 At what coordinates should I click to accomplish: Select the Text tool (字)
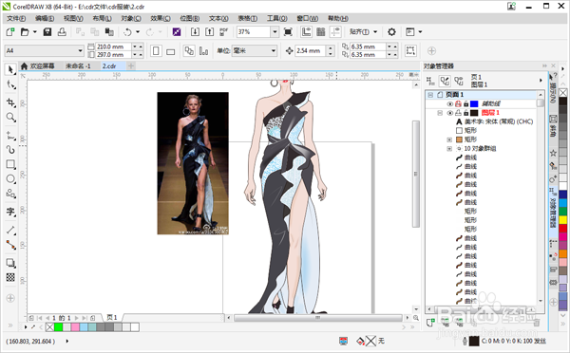click(x=10, y=212)
